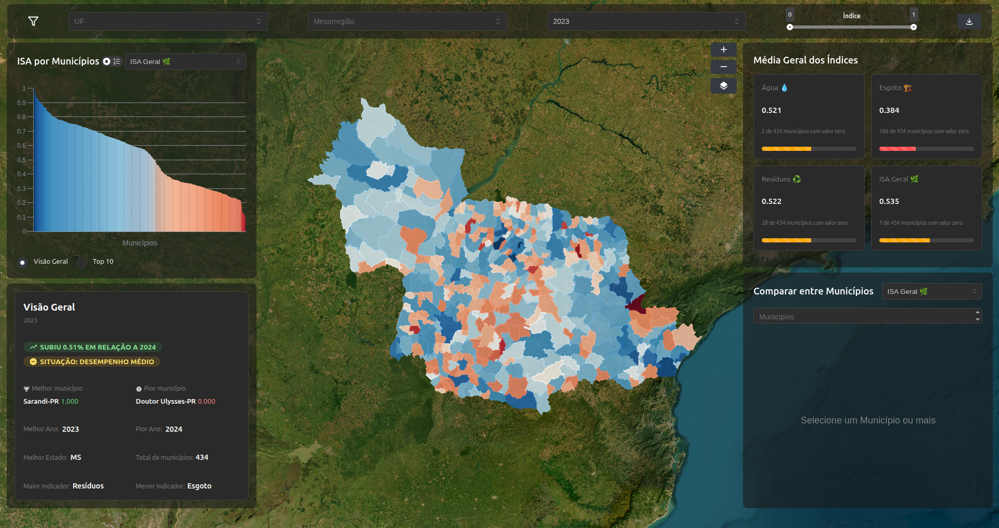This screenshot has width=999, height=528.
Task: Click the water drop icon on Água card
Action: (x=784, y=87)
